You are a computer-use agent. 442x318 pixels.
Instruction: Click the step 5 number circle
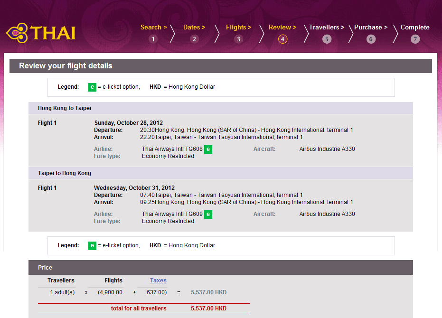click(327, 39)
